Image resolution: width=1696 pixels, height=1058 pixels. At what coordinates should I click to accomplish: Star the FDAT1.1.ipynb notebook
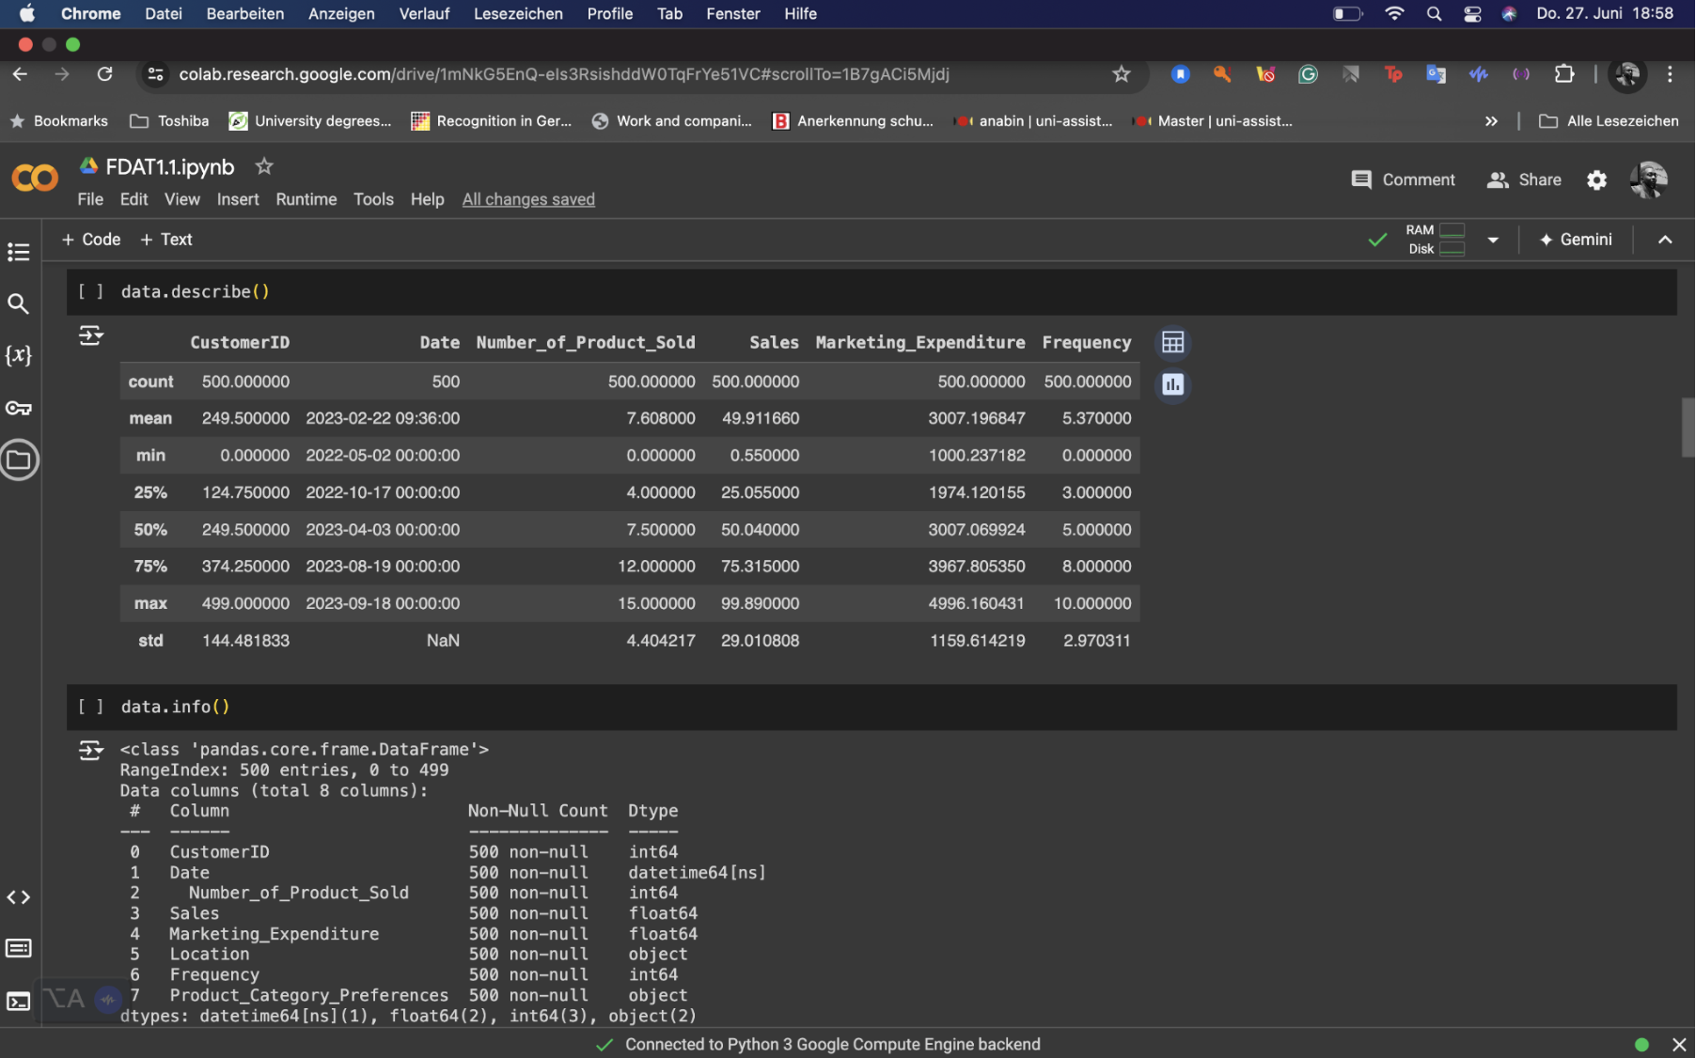click(x=264, y=166)
